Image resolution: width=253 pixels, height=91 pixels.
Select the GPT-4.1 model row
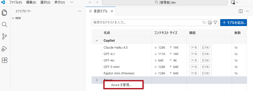pyautogui.click(x=169, y=54)
